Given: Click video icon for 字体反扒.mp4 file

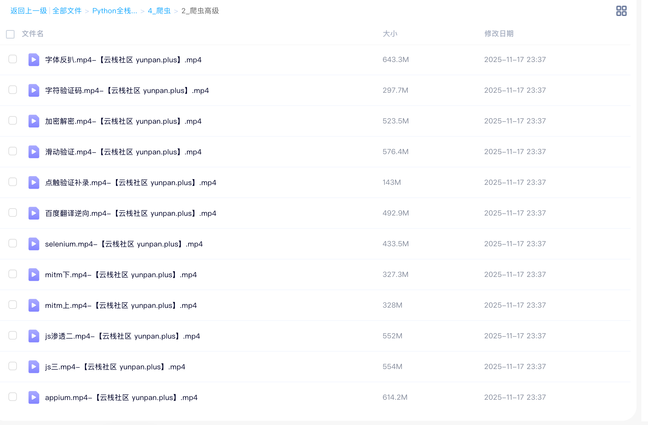Looking at the screenshot, I should [34, 60].
